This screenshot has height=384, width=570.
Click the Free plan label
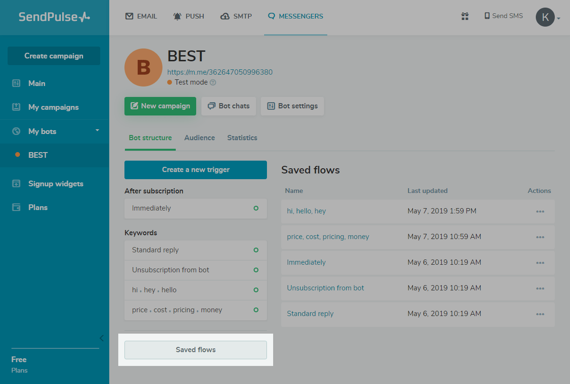click(x=19, y=359)
